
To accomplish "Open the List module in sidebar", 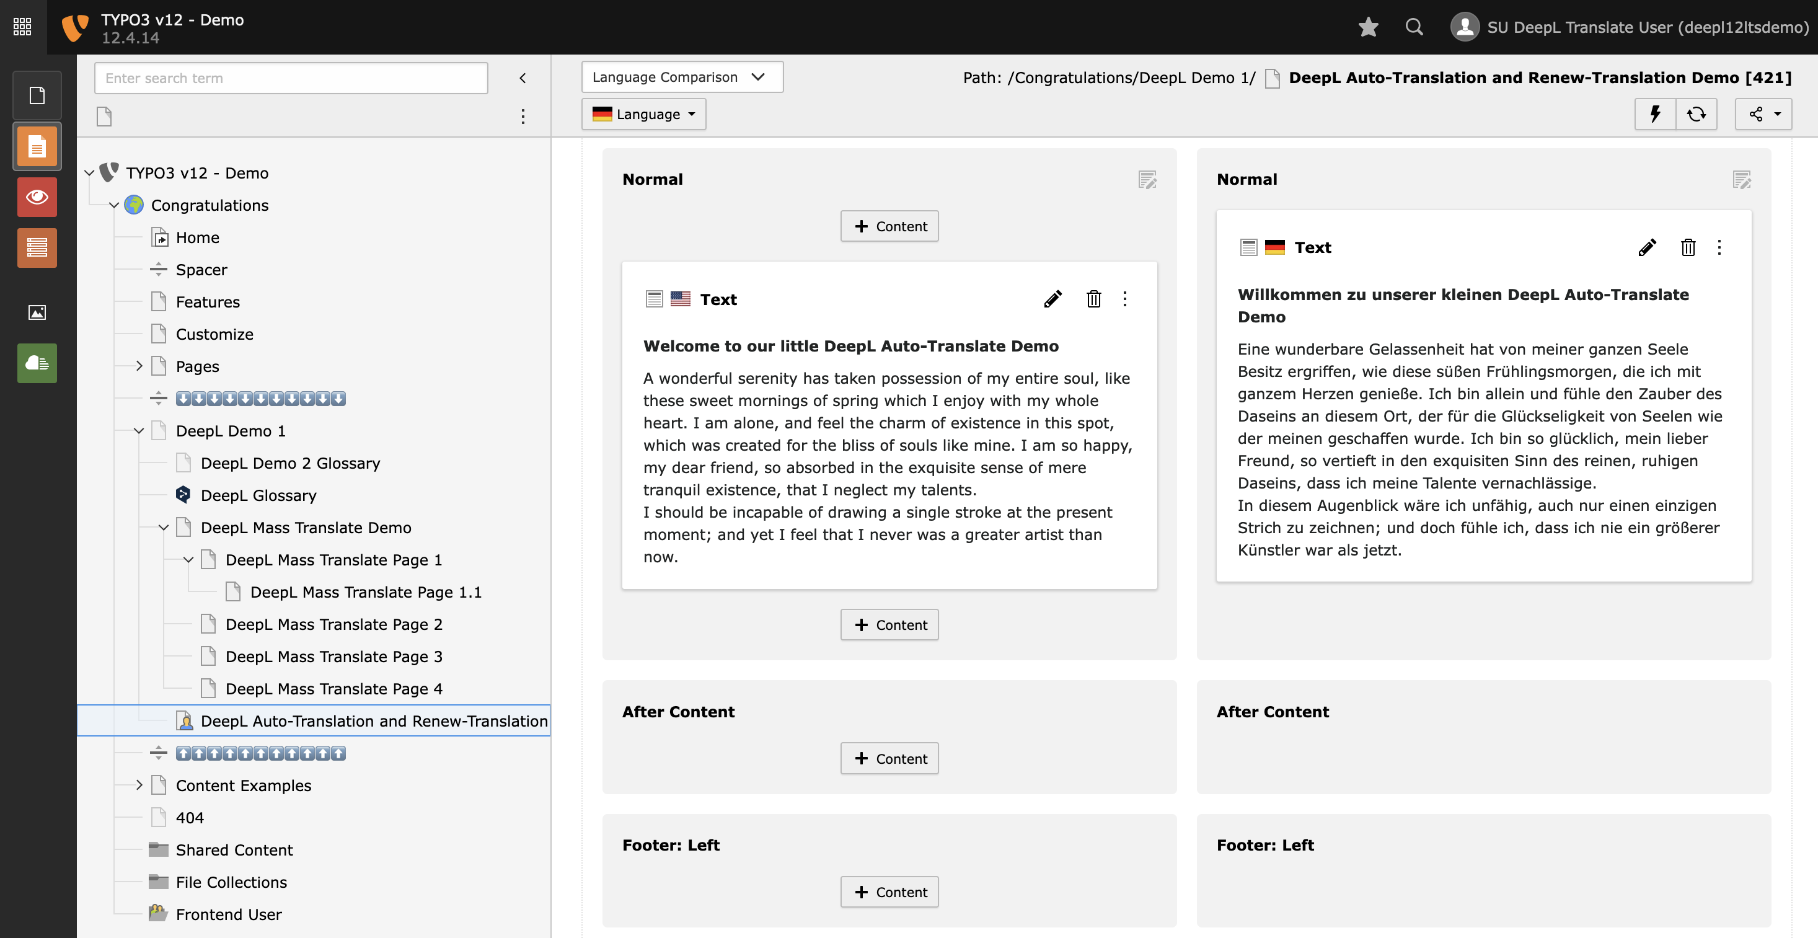I will (x=37, y=248).
